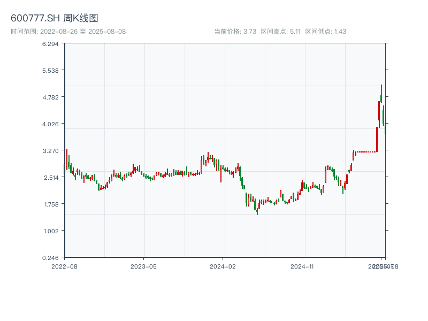Screen dimensions: 428x321
Task: Click the 2024-02 x-axis date label
Action: tap(223, 266)
